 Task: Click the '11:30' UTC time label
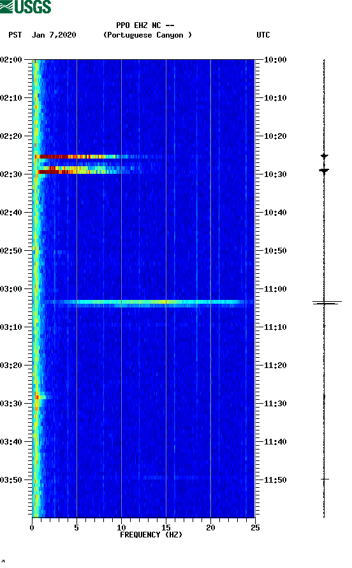(x=275, y=404)
